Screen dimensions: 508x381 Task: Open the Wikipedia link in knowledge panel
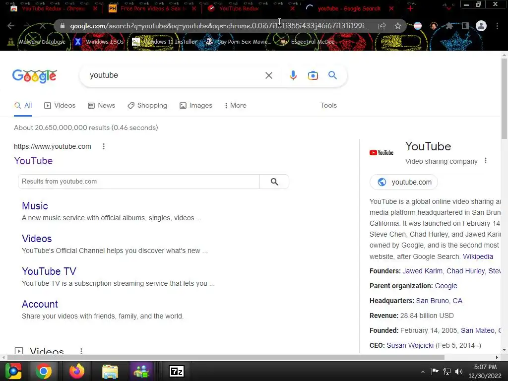[x=478, y=256]
